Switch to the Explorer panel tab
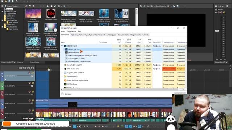This screenshot has height=130, width=232. 20,62
